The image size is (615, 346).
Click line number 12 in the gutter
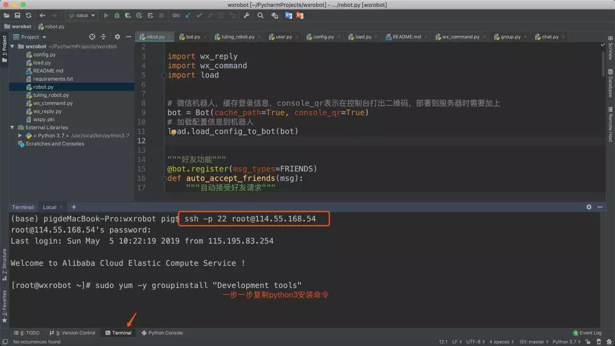coord(141,141)
